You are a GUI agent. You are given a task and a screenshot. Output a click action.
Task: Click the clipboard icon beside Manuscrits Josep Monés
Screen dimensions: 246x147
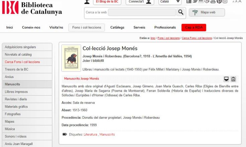[233, 79]
